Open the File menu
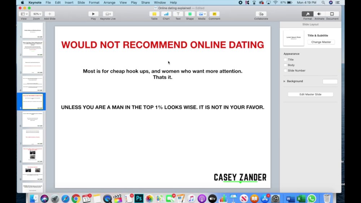Viewport: 361px width, 203px height. pyautogui.click(x=48, y=3)
